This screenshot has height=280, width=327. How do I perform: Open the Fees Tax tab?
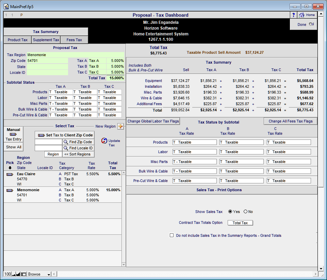click(74, 40)
